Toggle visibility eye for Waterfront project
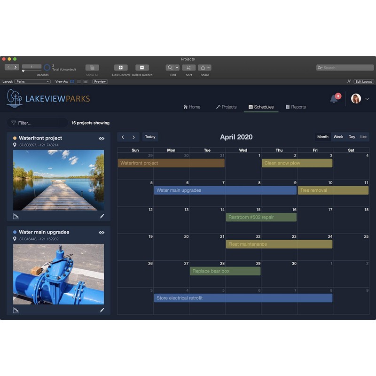The width and height of the screenshot is (376, 376). point(102,139)
